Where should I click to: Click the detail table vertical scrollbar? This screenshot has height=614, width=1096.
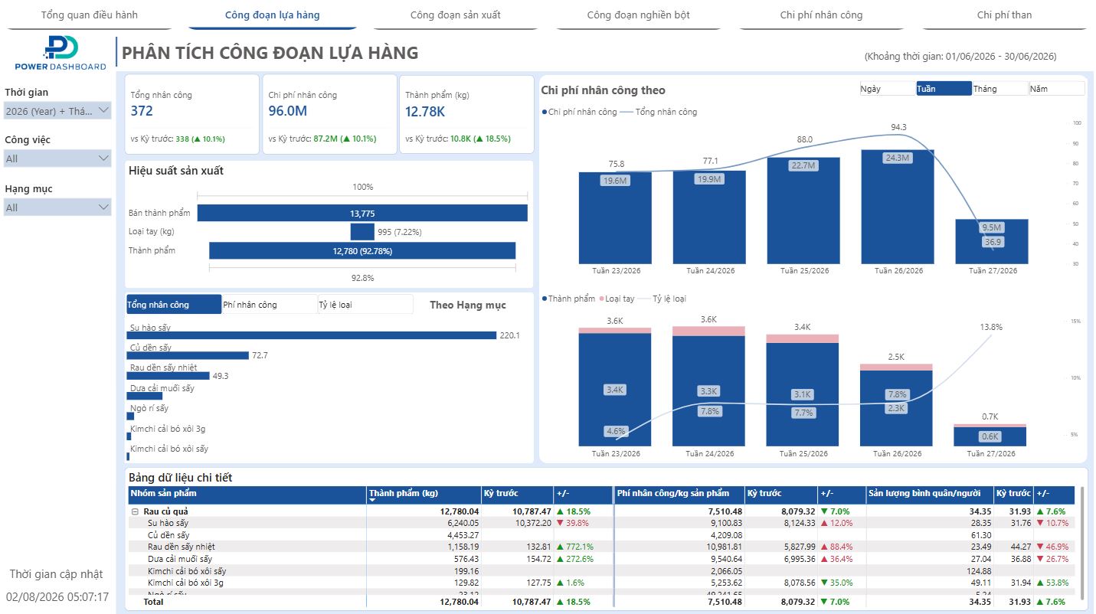pyautogui.click(x=1082, y=544)
